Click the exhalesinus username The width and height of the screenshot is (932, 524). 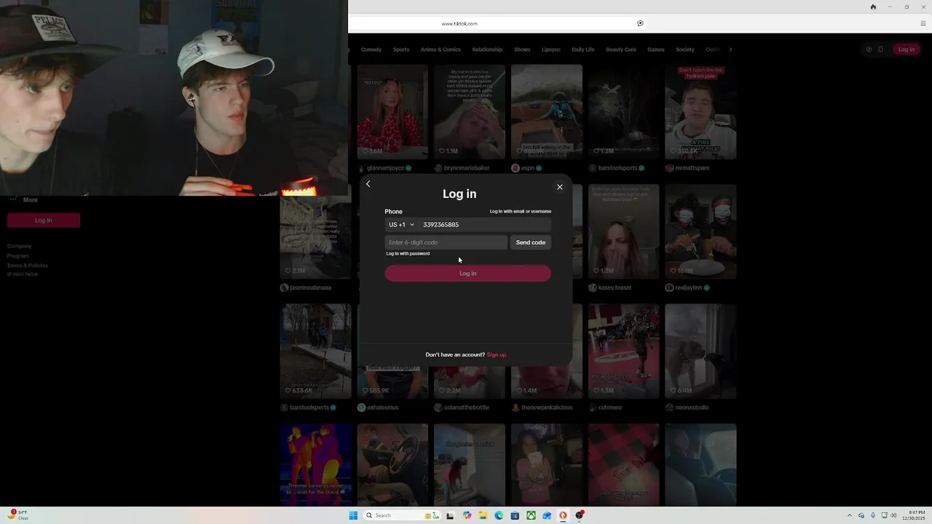383,408
